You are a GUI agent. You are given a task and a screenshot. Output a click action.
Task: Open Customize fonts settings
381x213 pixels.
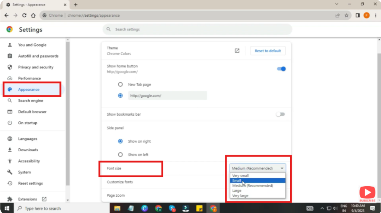pos(120,182)
